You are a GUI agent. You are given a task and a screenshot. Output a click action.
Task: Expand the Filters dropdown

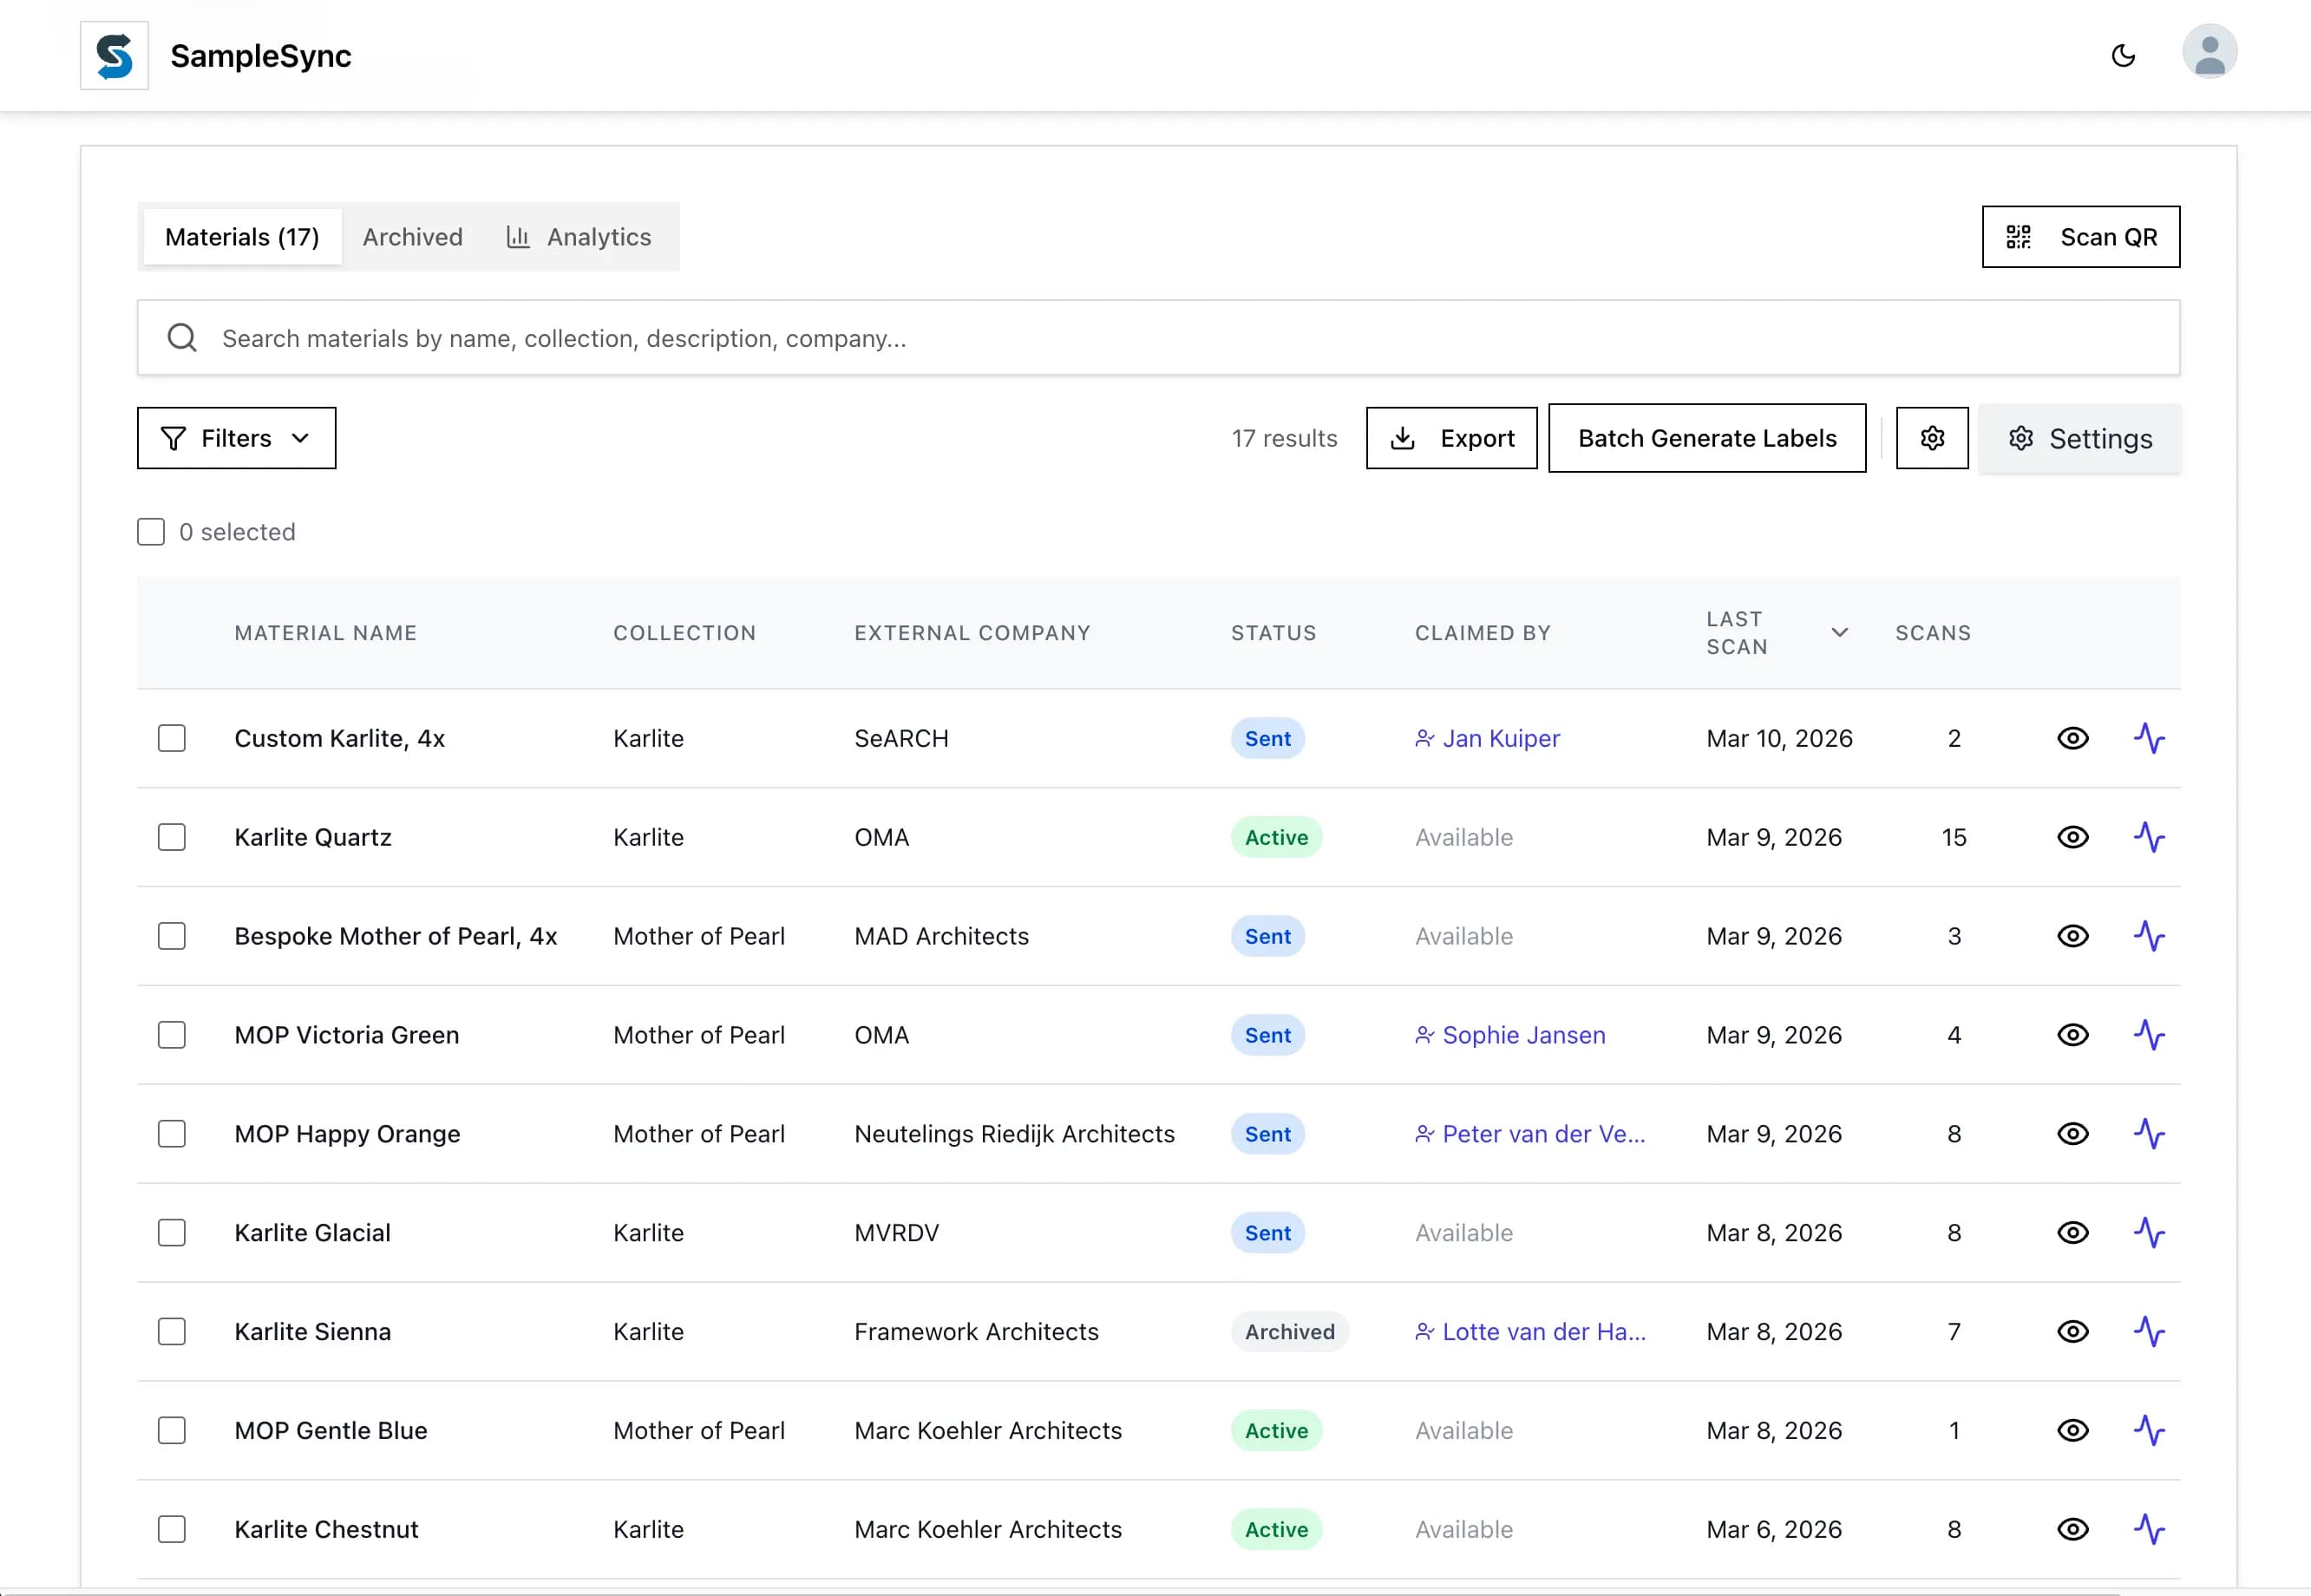(x=236, y=438)
